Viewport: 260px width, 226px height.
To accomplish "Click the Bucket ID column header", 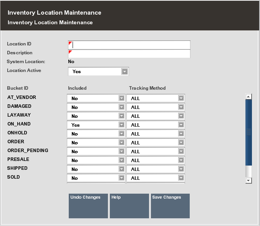I will pyautogui.click(x=17, y=88).
